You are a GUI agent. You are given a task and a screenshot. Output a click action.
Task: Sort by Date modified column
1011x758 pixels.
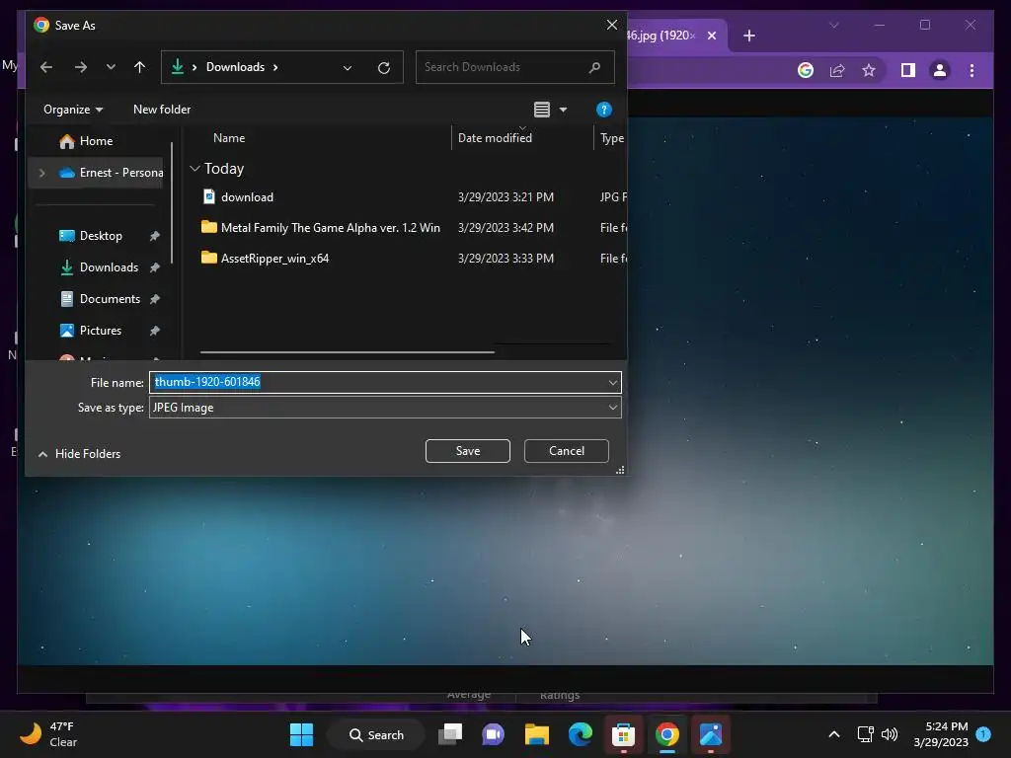[495, 138]
